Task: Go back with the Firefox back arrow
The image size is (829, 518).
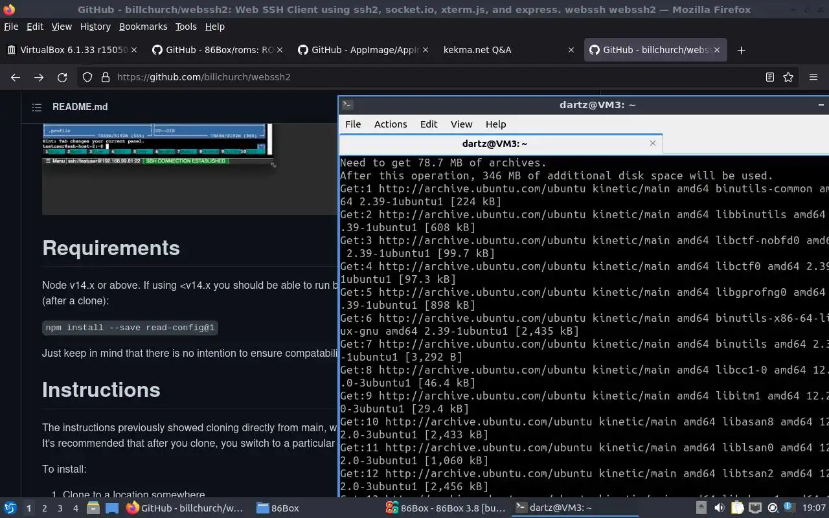Action: click(x=16, y=77)
